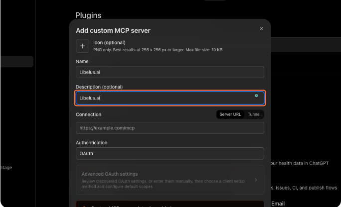Switch connection mode to Tunnel

tap(254, 114)
